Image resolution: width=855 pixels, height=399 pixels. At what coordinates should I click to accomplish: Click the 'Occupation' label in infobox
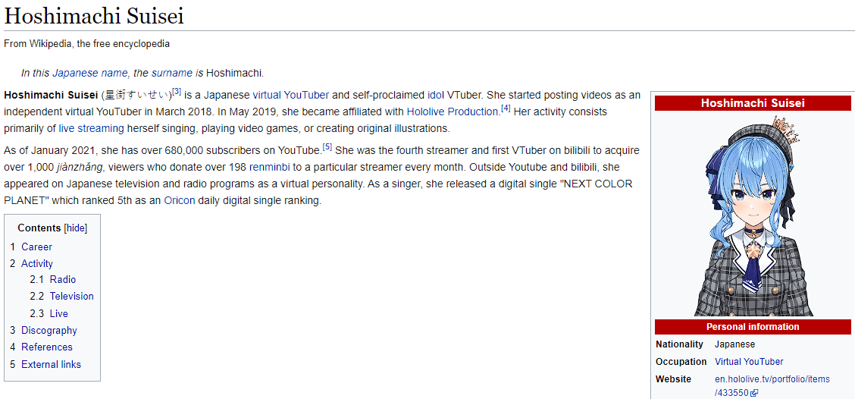click(681, 361)
